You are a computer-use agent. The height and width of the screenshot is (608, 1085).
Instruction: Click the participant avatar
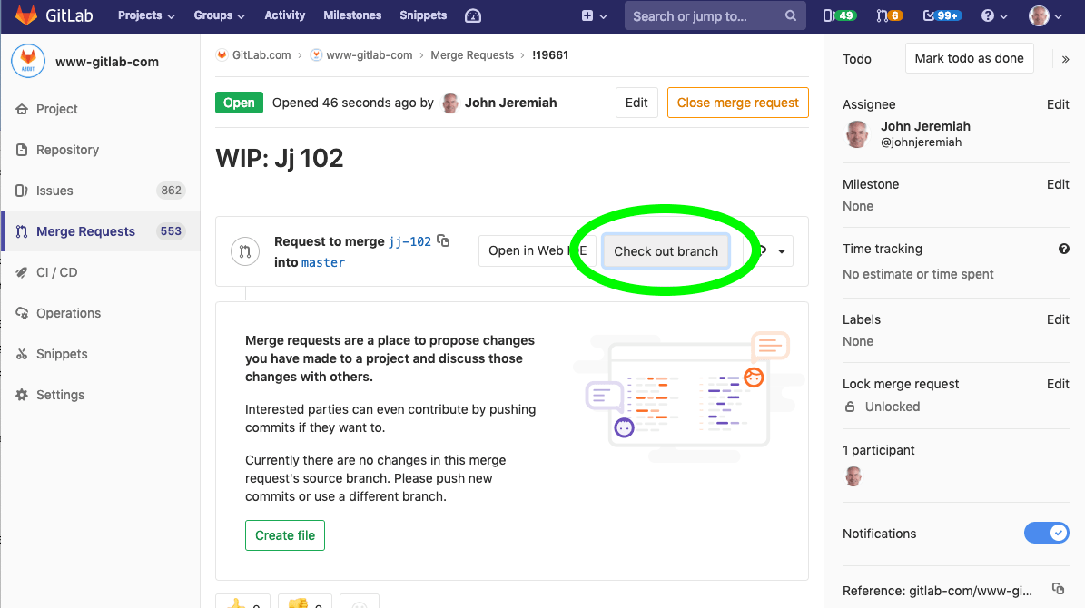pyautogui.click(x=853, y=476)
